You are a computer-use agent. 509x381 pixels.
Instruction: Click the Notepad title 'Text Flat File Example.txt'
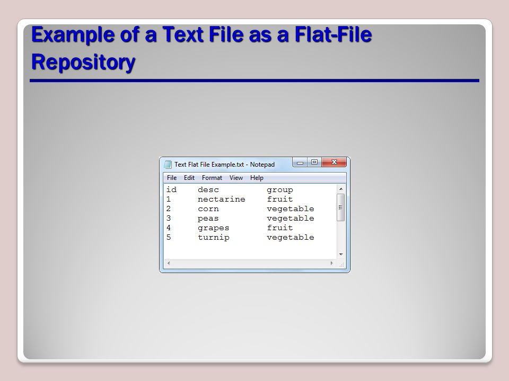pos(209,164)
